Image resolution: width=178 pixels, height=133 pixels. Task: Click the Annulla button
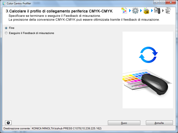click(159, 123)
